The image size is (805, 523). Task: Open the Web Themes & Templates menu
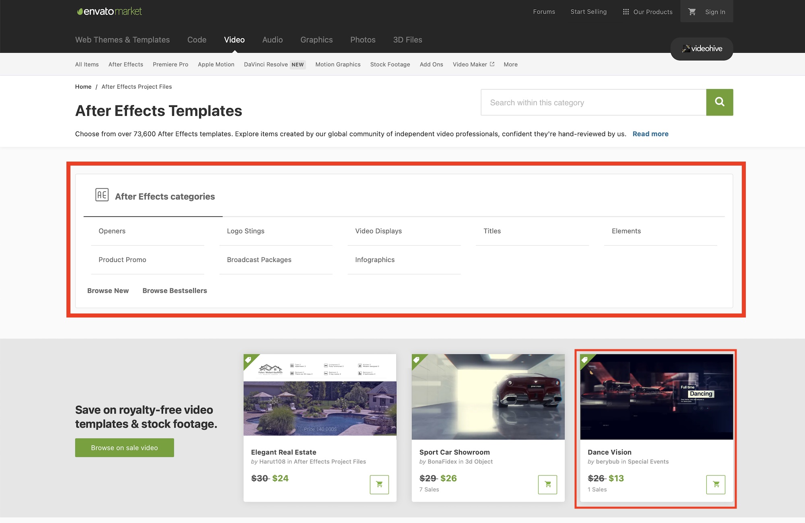coord(122,40)
